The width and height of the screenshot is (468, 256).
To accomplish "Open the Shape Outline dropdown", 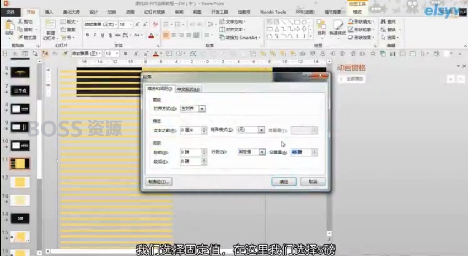I will pos(361,30).
